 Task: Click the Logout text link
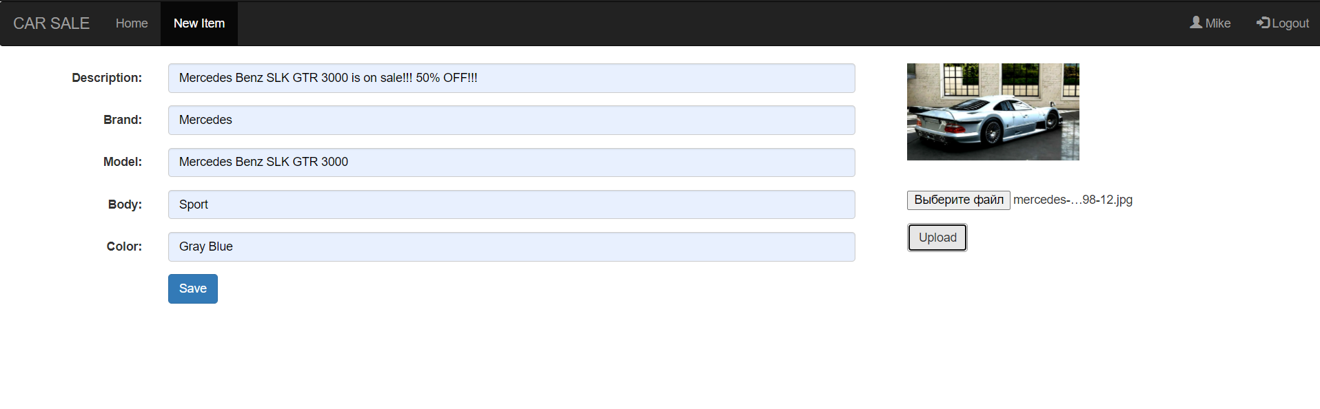pyautogui.click(x=1290, y=23)
